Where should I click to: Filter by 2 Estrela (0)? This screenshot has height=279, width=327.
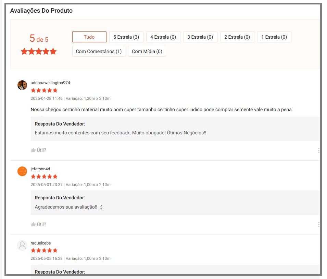[237, 37]
